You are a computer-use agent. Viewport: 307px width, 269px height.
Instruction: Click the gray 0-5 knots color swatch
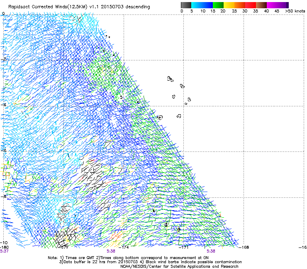[x=186, y=5]
